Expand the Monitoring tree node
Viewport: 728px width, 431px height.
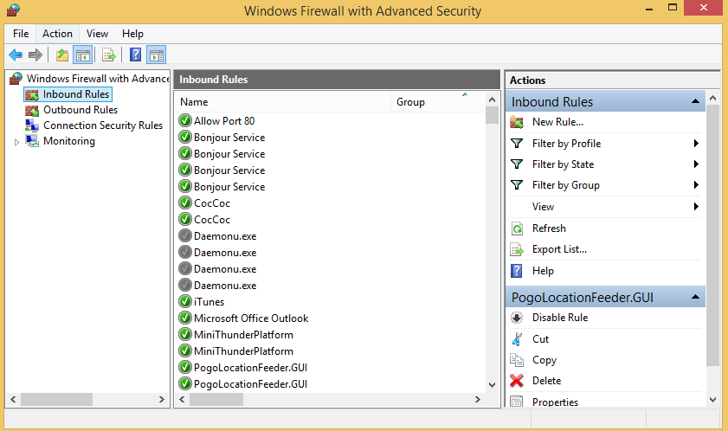coord(16,142)
